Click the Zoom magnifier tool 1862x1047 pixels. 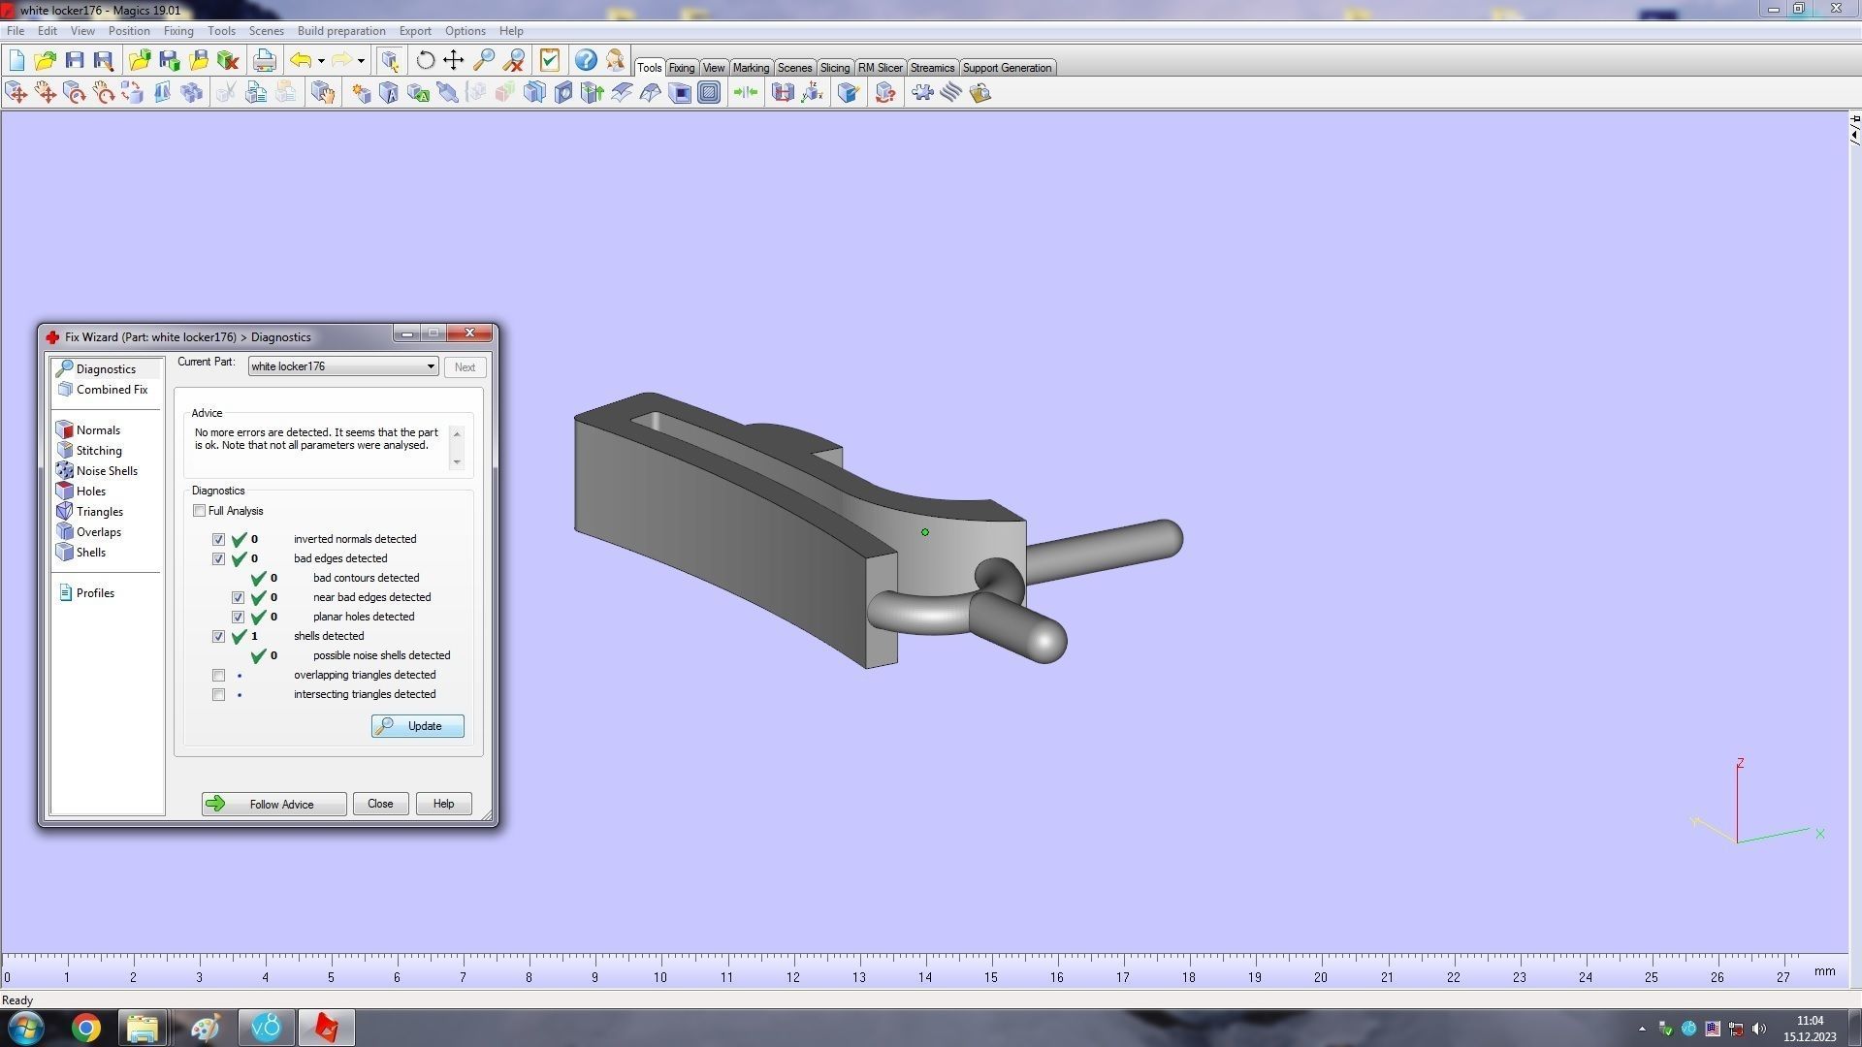pyautogui.click(x=484, y=61)
